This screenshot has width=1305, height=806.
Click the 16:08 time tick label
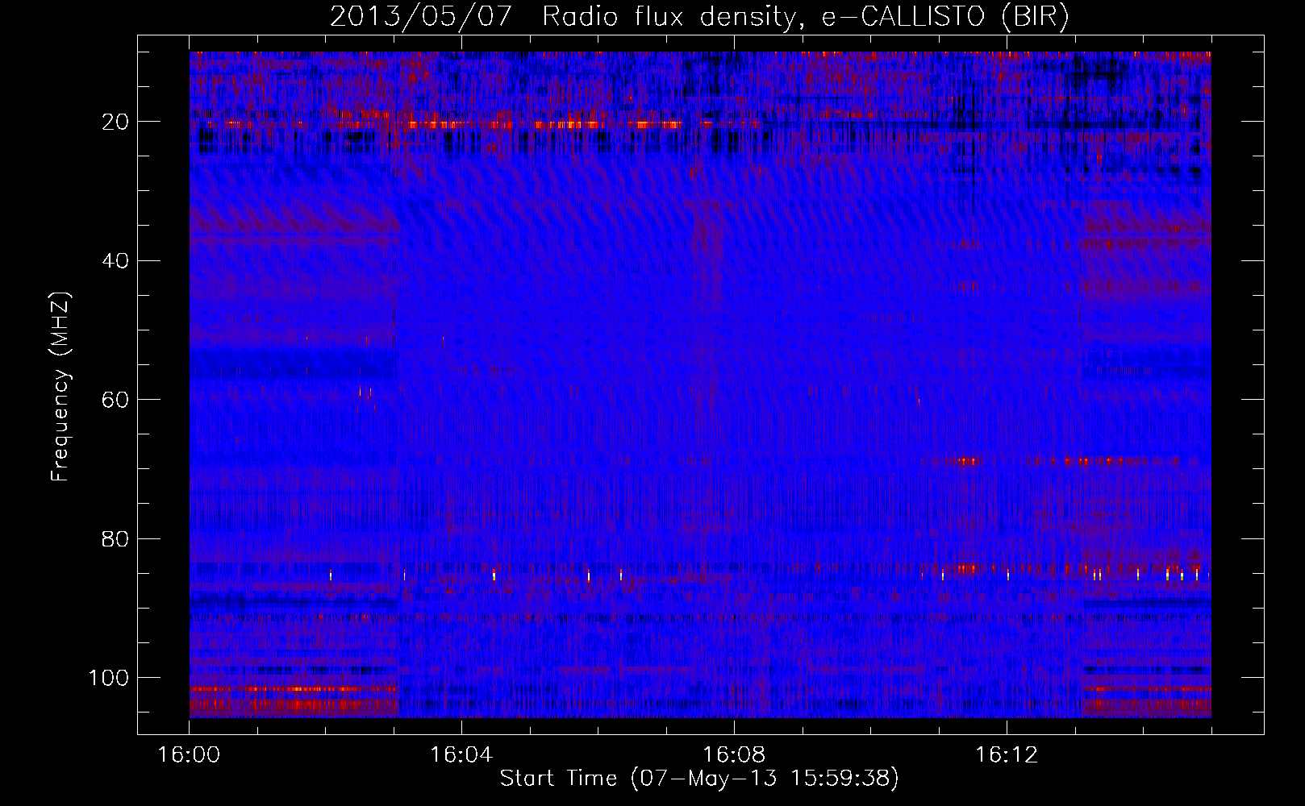tap(734, 755)
